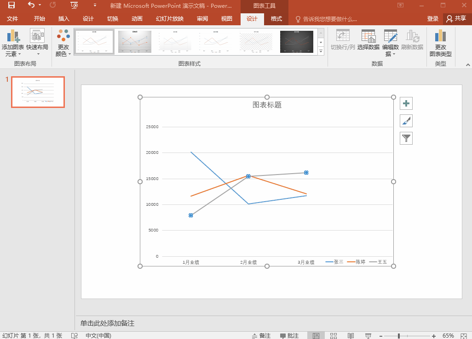Switch to the 插入 ribbon tab
472x339 pixels.
coord(64,19)
